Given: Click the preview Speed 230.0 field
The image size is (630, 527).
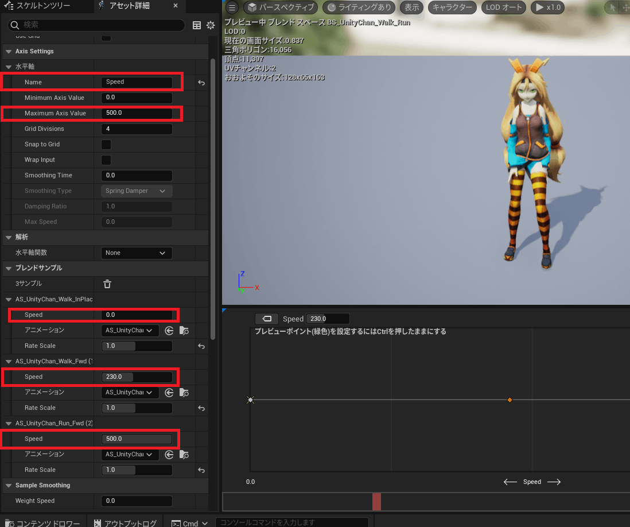Looking at the screenshot, I should (328, 319).
